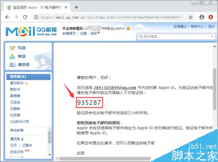Open the 垃圾箱 junk folder
Screen dimensions: 218x162
tap(15, 115)
